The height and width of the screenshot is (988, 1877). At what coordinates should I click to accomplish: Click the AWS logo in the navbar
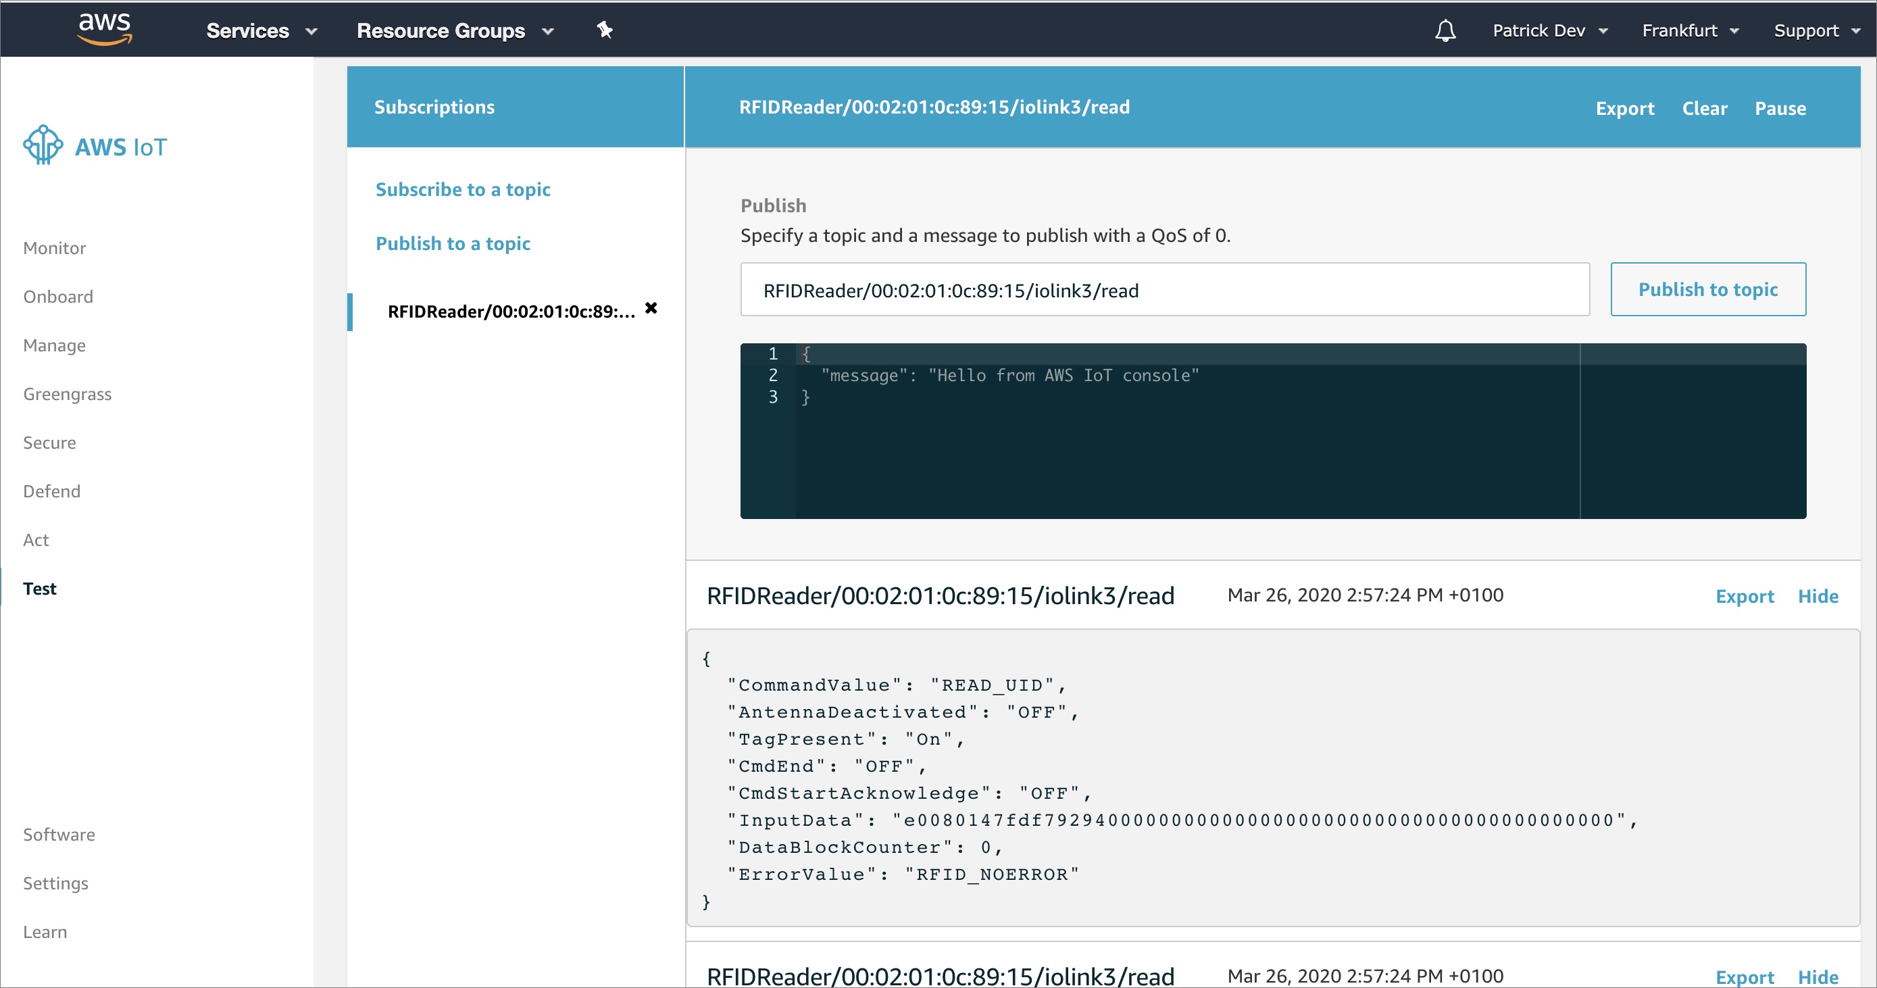click(x=105, y=29)
